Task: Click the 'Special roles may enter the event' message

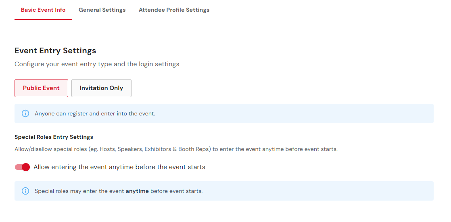Action: pyautogui.click(x=119, y=191)
